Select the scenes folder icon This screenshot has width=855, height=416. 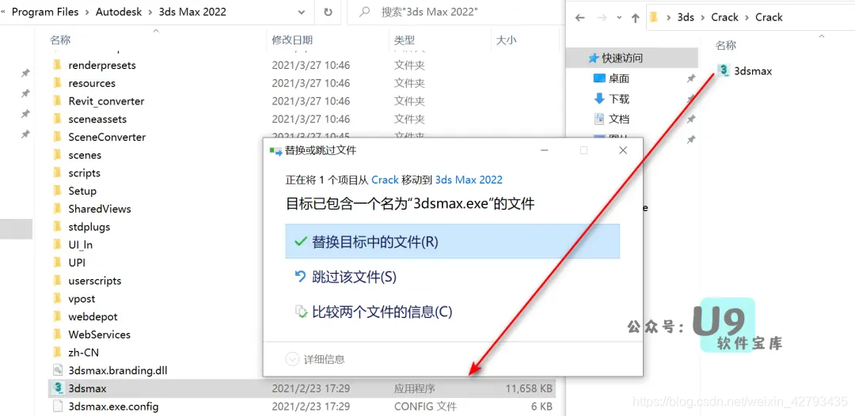[x=57, y=155]
